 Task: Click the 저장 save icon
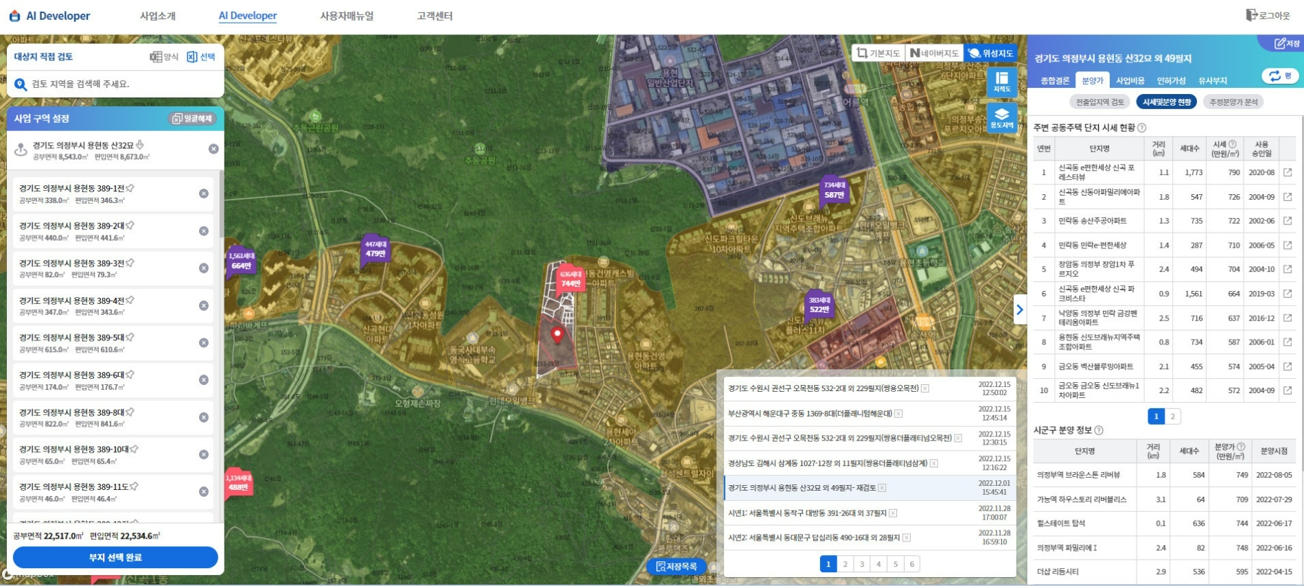(x=1287, y=43)
